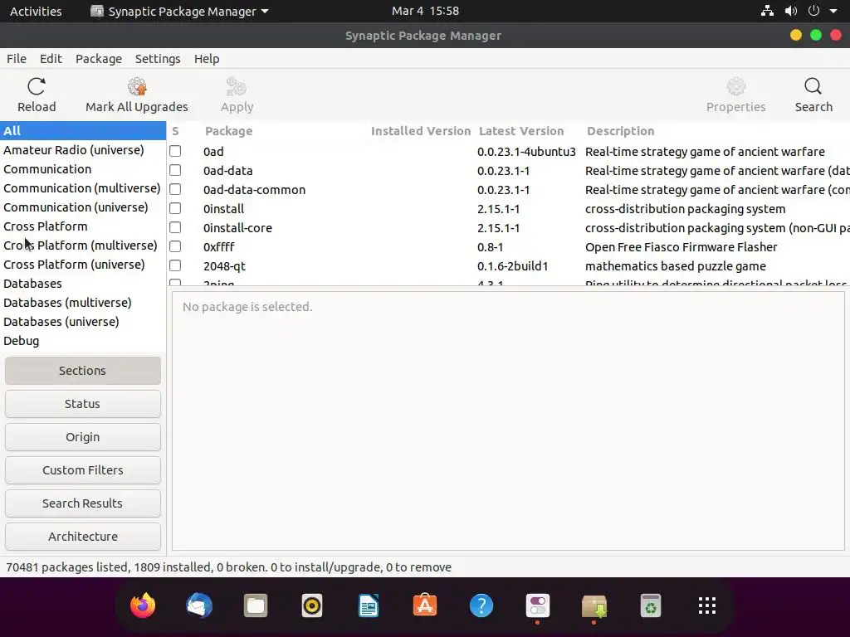Select the Debug section
The width and height of the screenshot is (850, 637).
click(x=83, y=341)
